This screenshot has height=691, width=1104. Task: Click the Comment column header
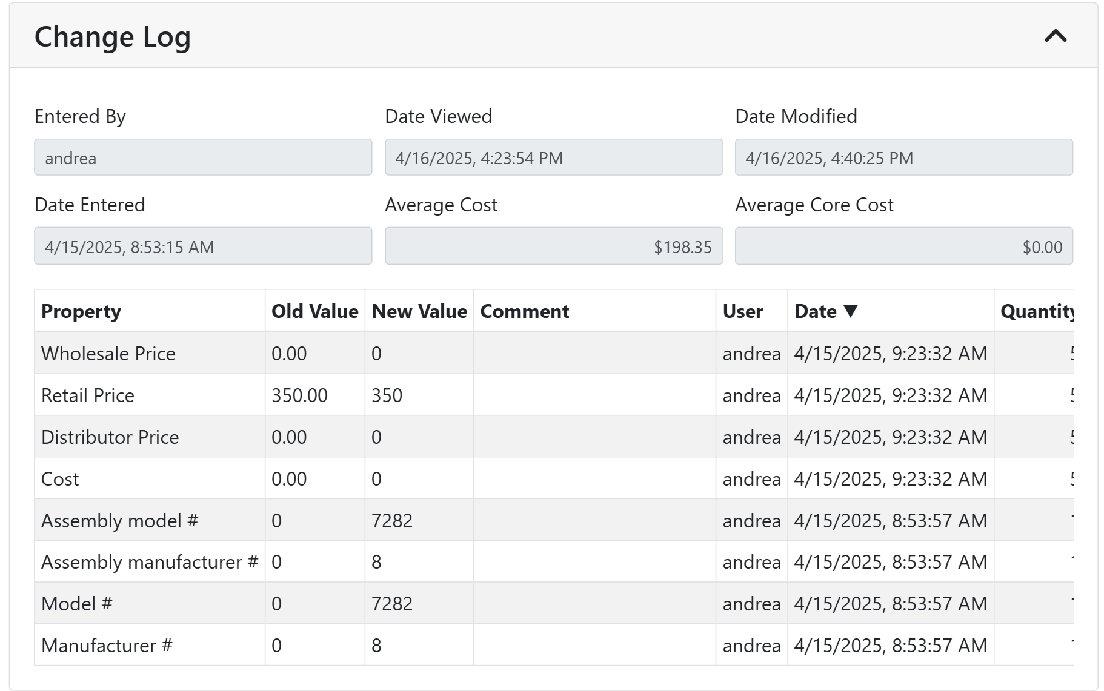pos(524,311)
